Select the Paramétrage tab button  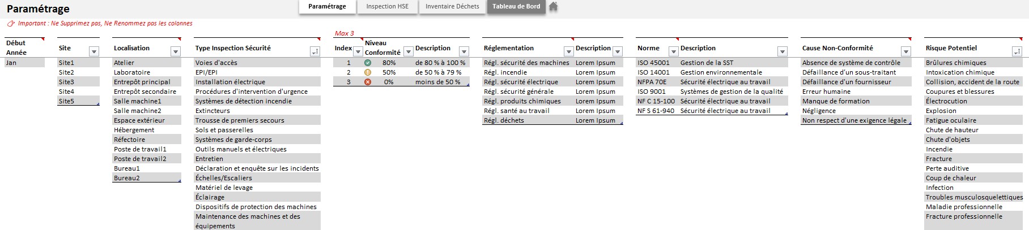point(327,7)
